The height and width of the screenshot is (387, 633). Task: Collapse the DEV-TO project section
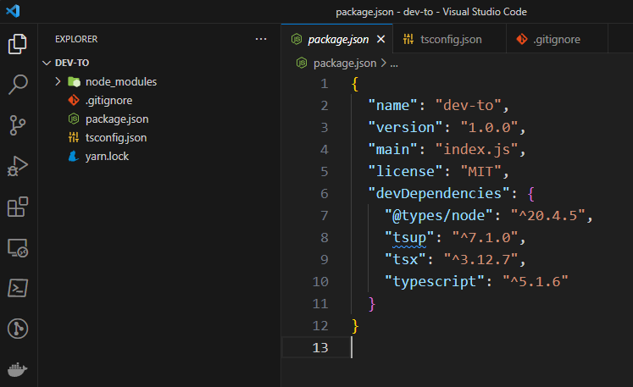(47, 63)
